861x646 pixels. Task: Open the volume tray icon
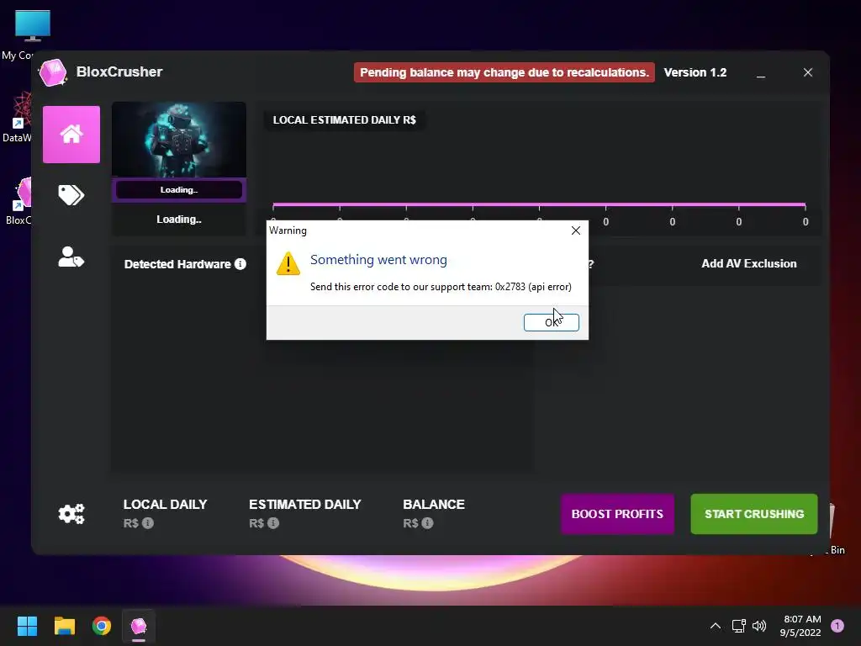coord(759,626)
